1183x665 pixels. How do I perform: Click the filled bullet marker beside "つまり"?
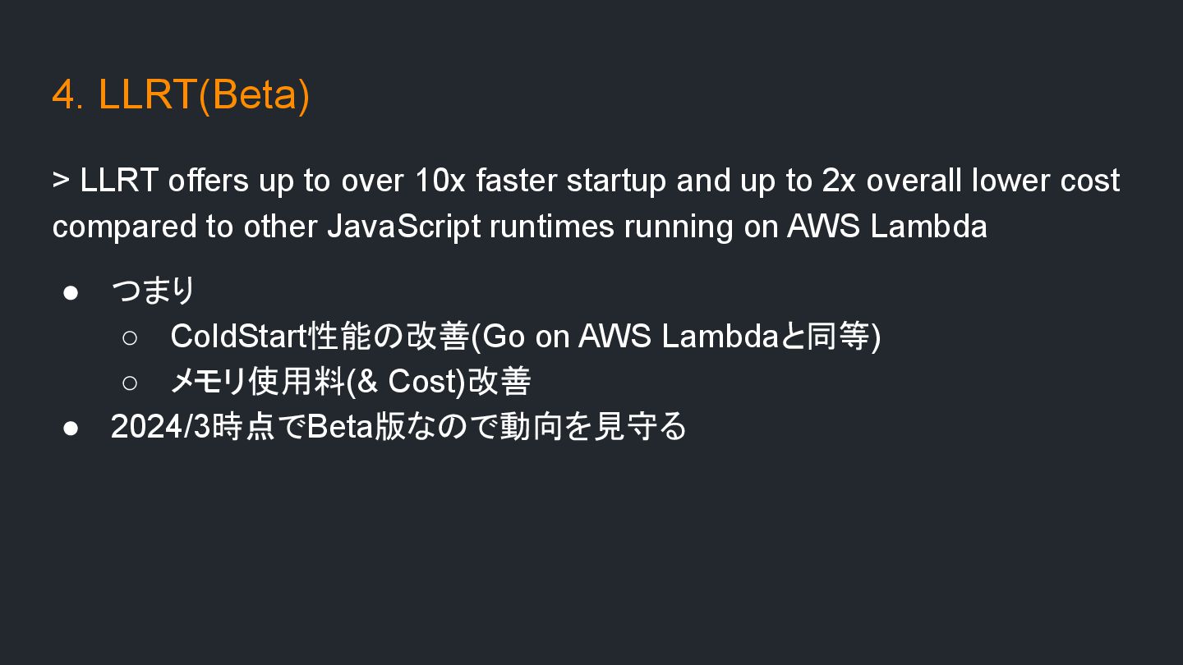(x=71, y=292)
